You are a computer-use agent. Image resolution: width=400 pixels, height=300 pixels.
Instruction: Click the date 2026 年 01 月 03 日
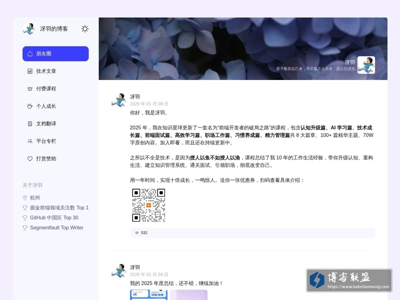point(149,275)
